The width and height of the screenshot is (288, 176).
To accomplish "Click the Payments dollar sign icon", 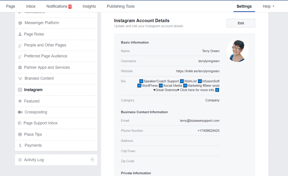I will [20, 145].
